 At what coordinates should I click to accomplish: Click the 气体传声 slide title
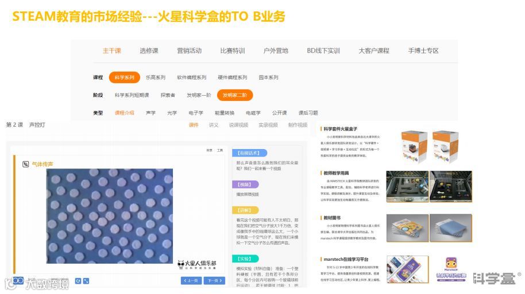(43, 164)
